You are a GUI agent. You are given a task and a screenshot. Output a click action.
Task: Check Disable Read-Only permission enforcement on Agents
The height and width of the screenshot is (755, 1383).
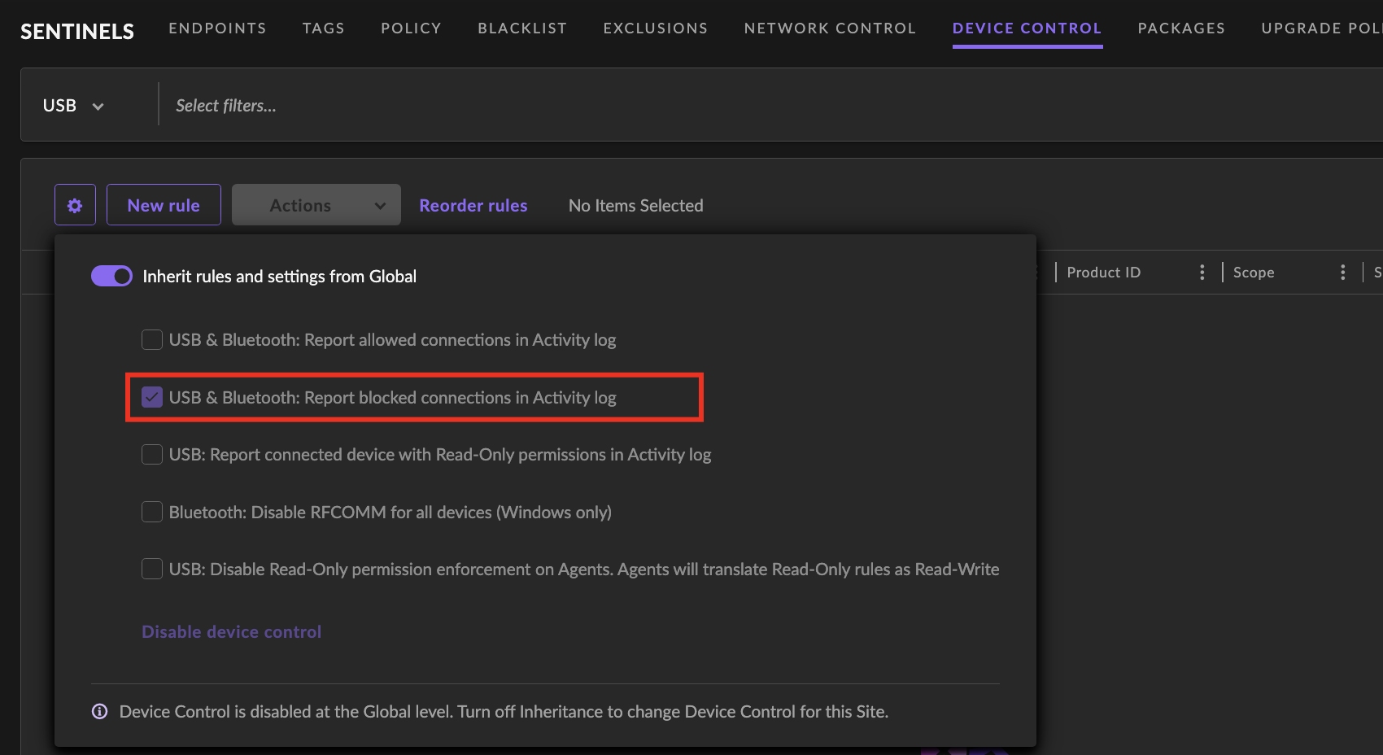click(152, 570)
